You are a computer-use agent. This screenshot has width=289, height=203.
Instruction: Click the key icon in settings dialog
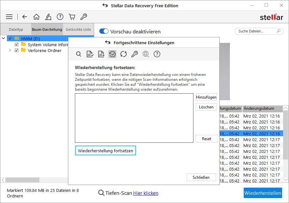point(135,54)
